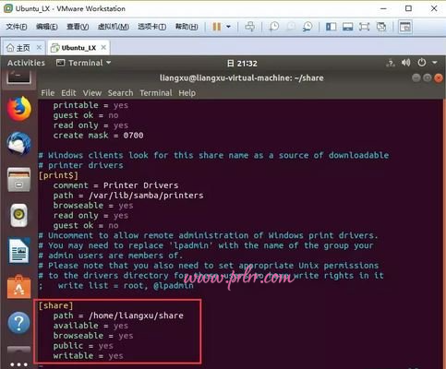Click the [share] section header
The image size is (446, 369).
tap(55, 305)
